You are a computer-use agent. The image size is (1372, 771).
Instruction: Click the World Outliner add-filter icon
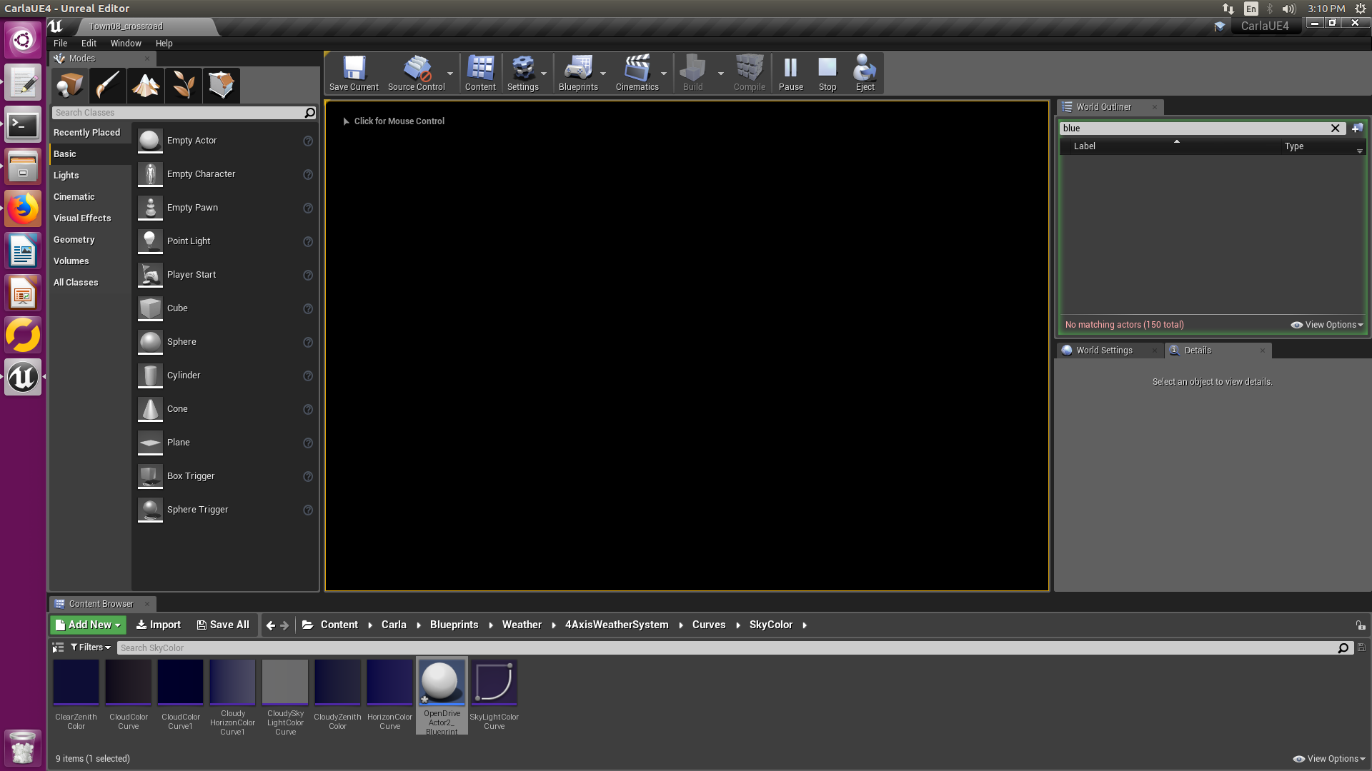[1357, 128]
